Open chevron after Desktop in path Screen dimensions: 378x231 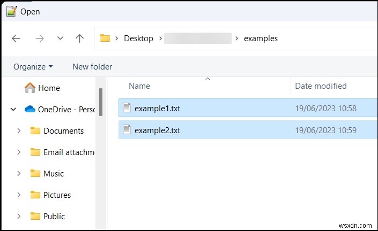(160, 38)
